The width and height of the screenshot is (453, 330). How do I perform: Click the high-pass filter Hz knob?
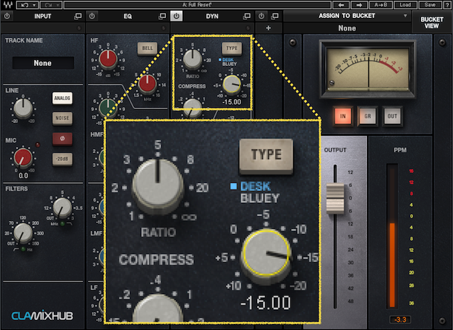[23, 232]
